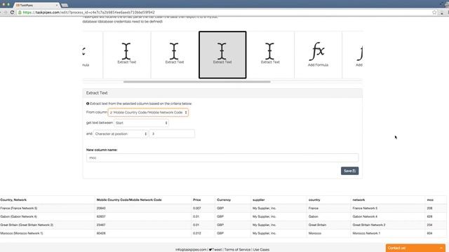Screen dimensions: 449x252
Task: Open the 'Character at position' dropdown
Action: coord(121,134)
